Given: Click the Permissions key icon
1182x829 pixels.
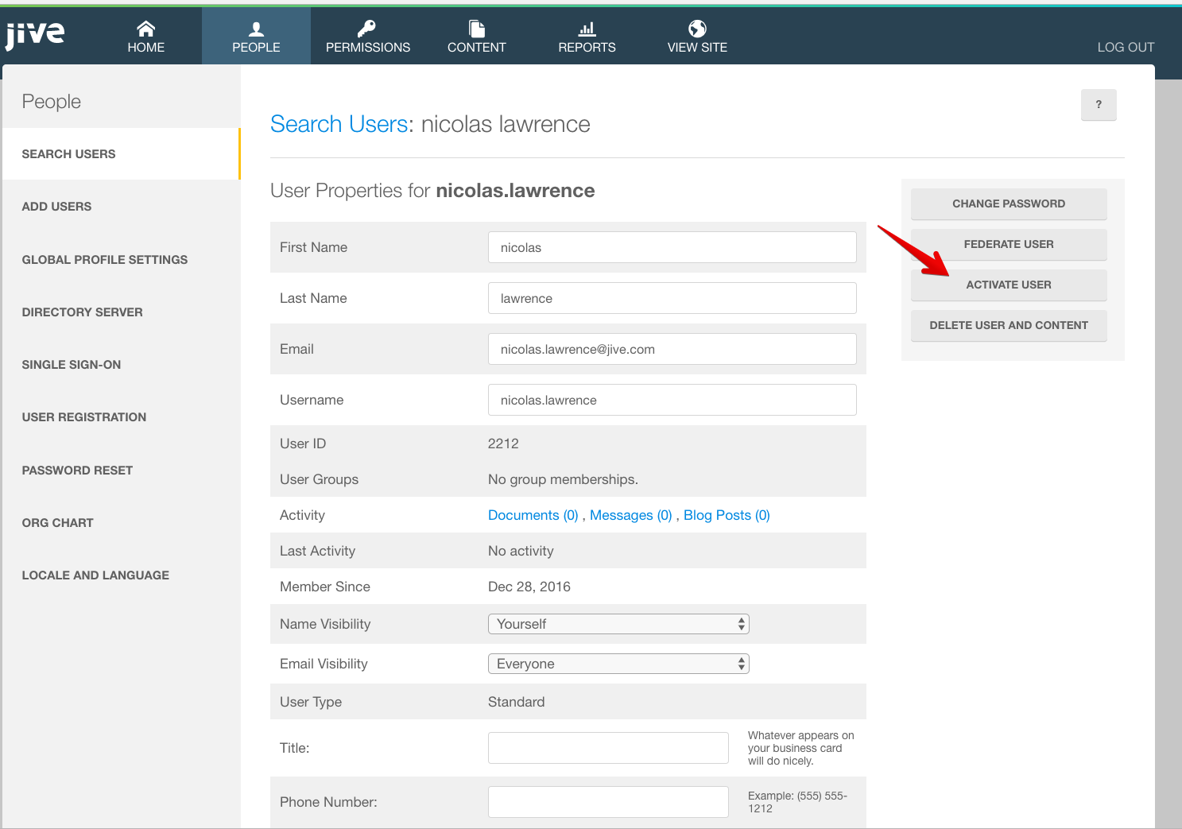Looking at the screenshot, I should (366, 29).
